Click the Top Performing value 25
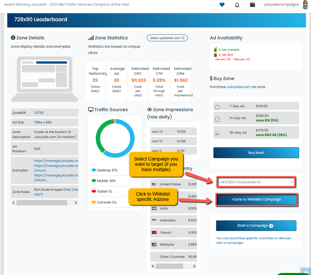Image resolution: width=311 pixels, height=275 pixels. (95, 80)
